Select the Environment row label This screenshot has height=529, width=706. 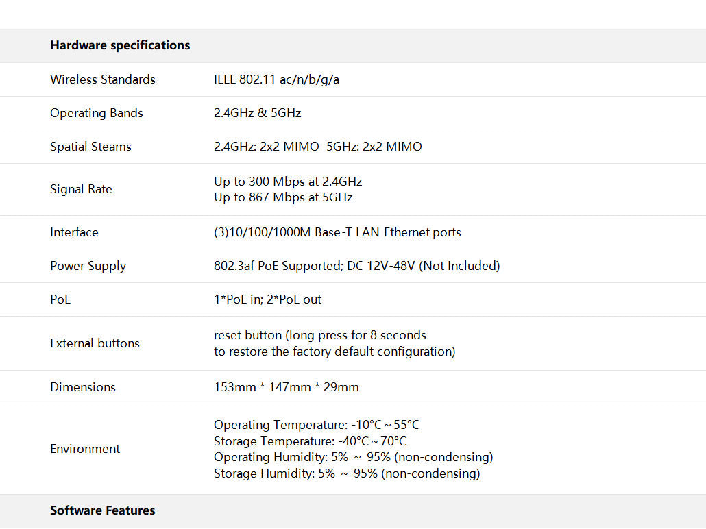pos(85,449)
